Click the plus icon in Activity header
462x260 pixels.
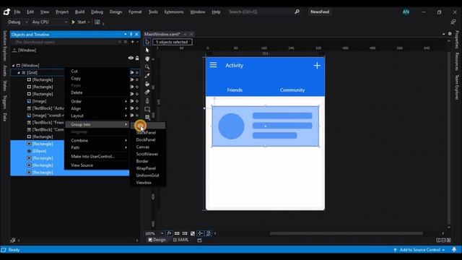tap(317, 66)
